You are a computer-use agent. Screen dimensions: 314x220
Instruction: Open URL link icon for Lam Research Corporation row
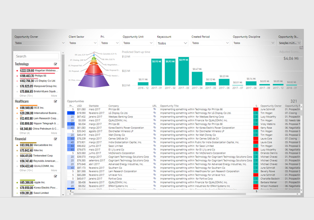point(154,171)
